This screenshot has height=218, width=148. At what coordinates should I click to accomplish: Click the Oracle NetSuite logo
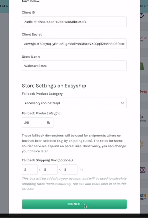[x=143, y=39]
